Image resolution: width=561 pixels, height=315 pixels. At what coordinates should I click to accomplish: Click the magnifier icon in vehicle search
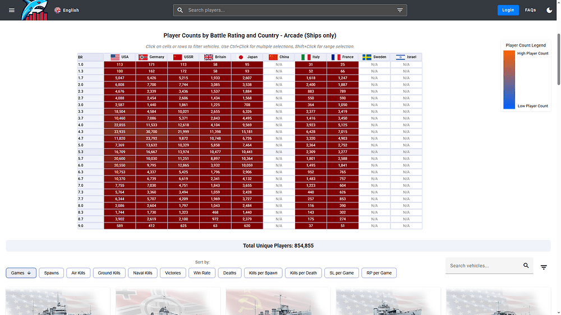coord(526,266)
